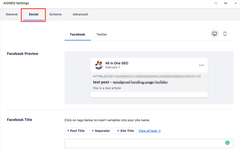Viewport: 240px width, 150px height.
Task: Open the three-dot menu in Facebook preview
Action: coord(202,65)
